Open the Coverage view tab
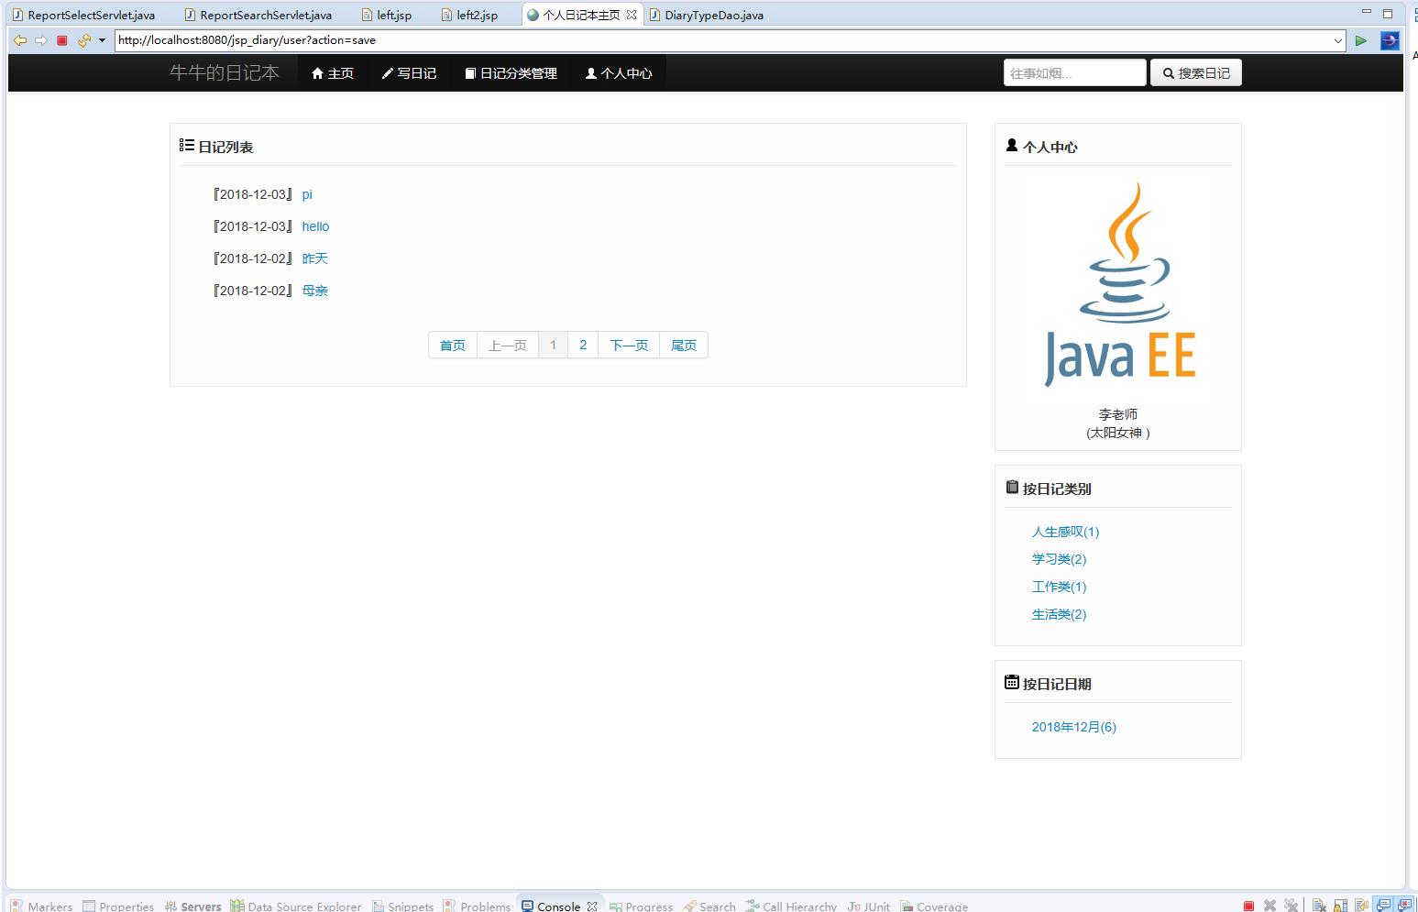 [934, 906]
